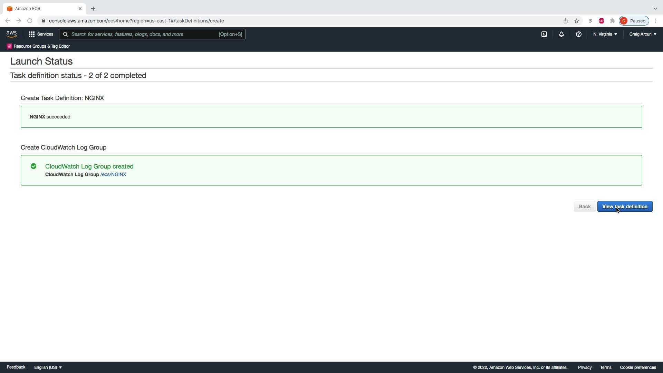The width and height of the screenshot is (663, 373).
Task: Select the Amazon ECS browser tab
Action: pos(41,8)
